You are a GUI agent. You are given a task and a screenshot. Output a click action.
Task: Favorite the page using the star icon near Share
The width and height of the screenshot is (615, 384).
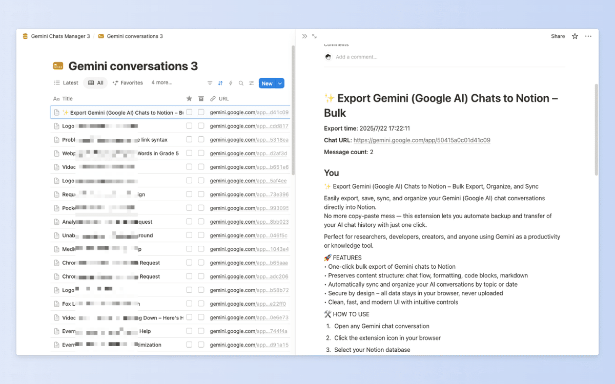(x=575, y=36)
